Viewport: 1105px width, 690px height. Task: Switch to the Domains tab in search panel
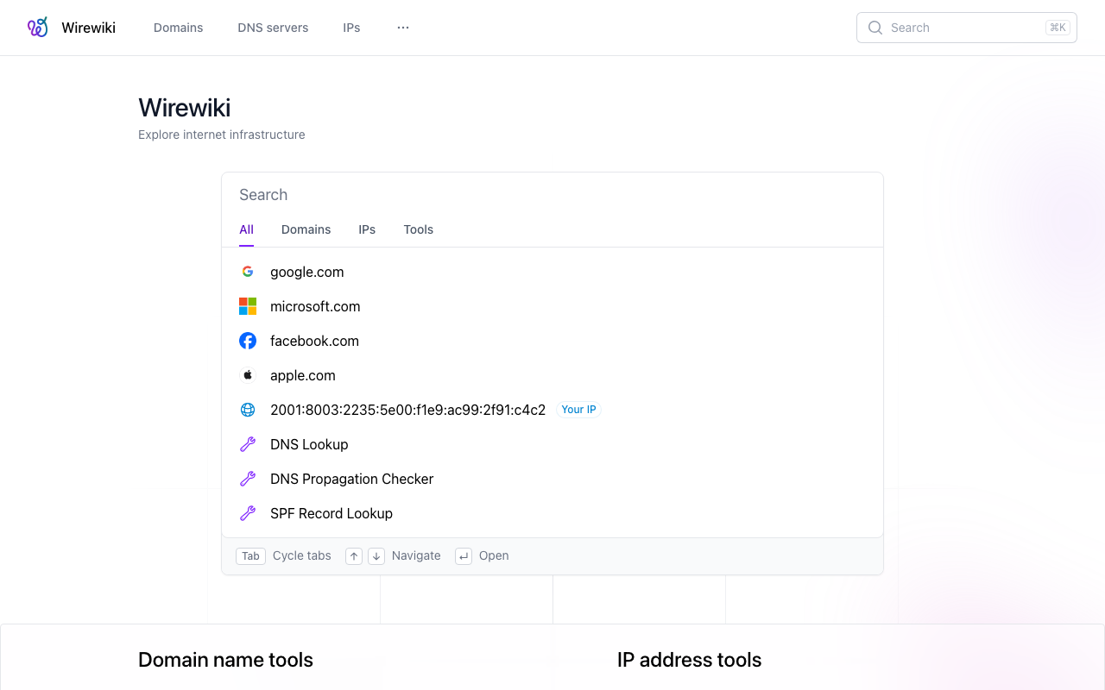point(306,229)
